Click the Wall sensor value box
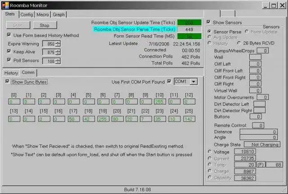This screenshot has width=288, height=194. pyautogui.click(x=255, y=57)
